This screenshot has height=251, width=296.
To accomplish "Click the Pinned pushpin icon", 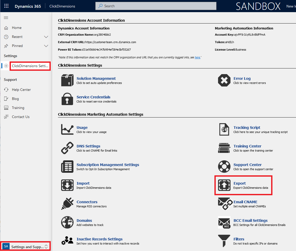I will (x=6, y=46).
